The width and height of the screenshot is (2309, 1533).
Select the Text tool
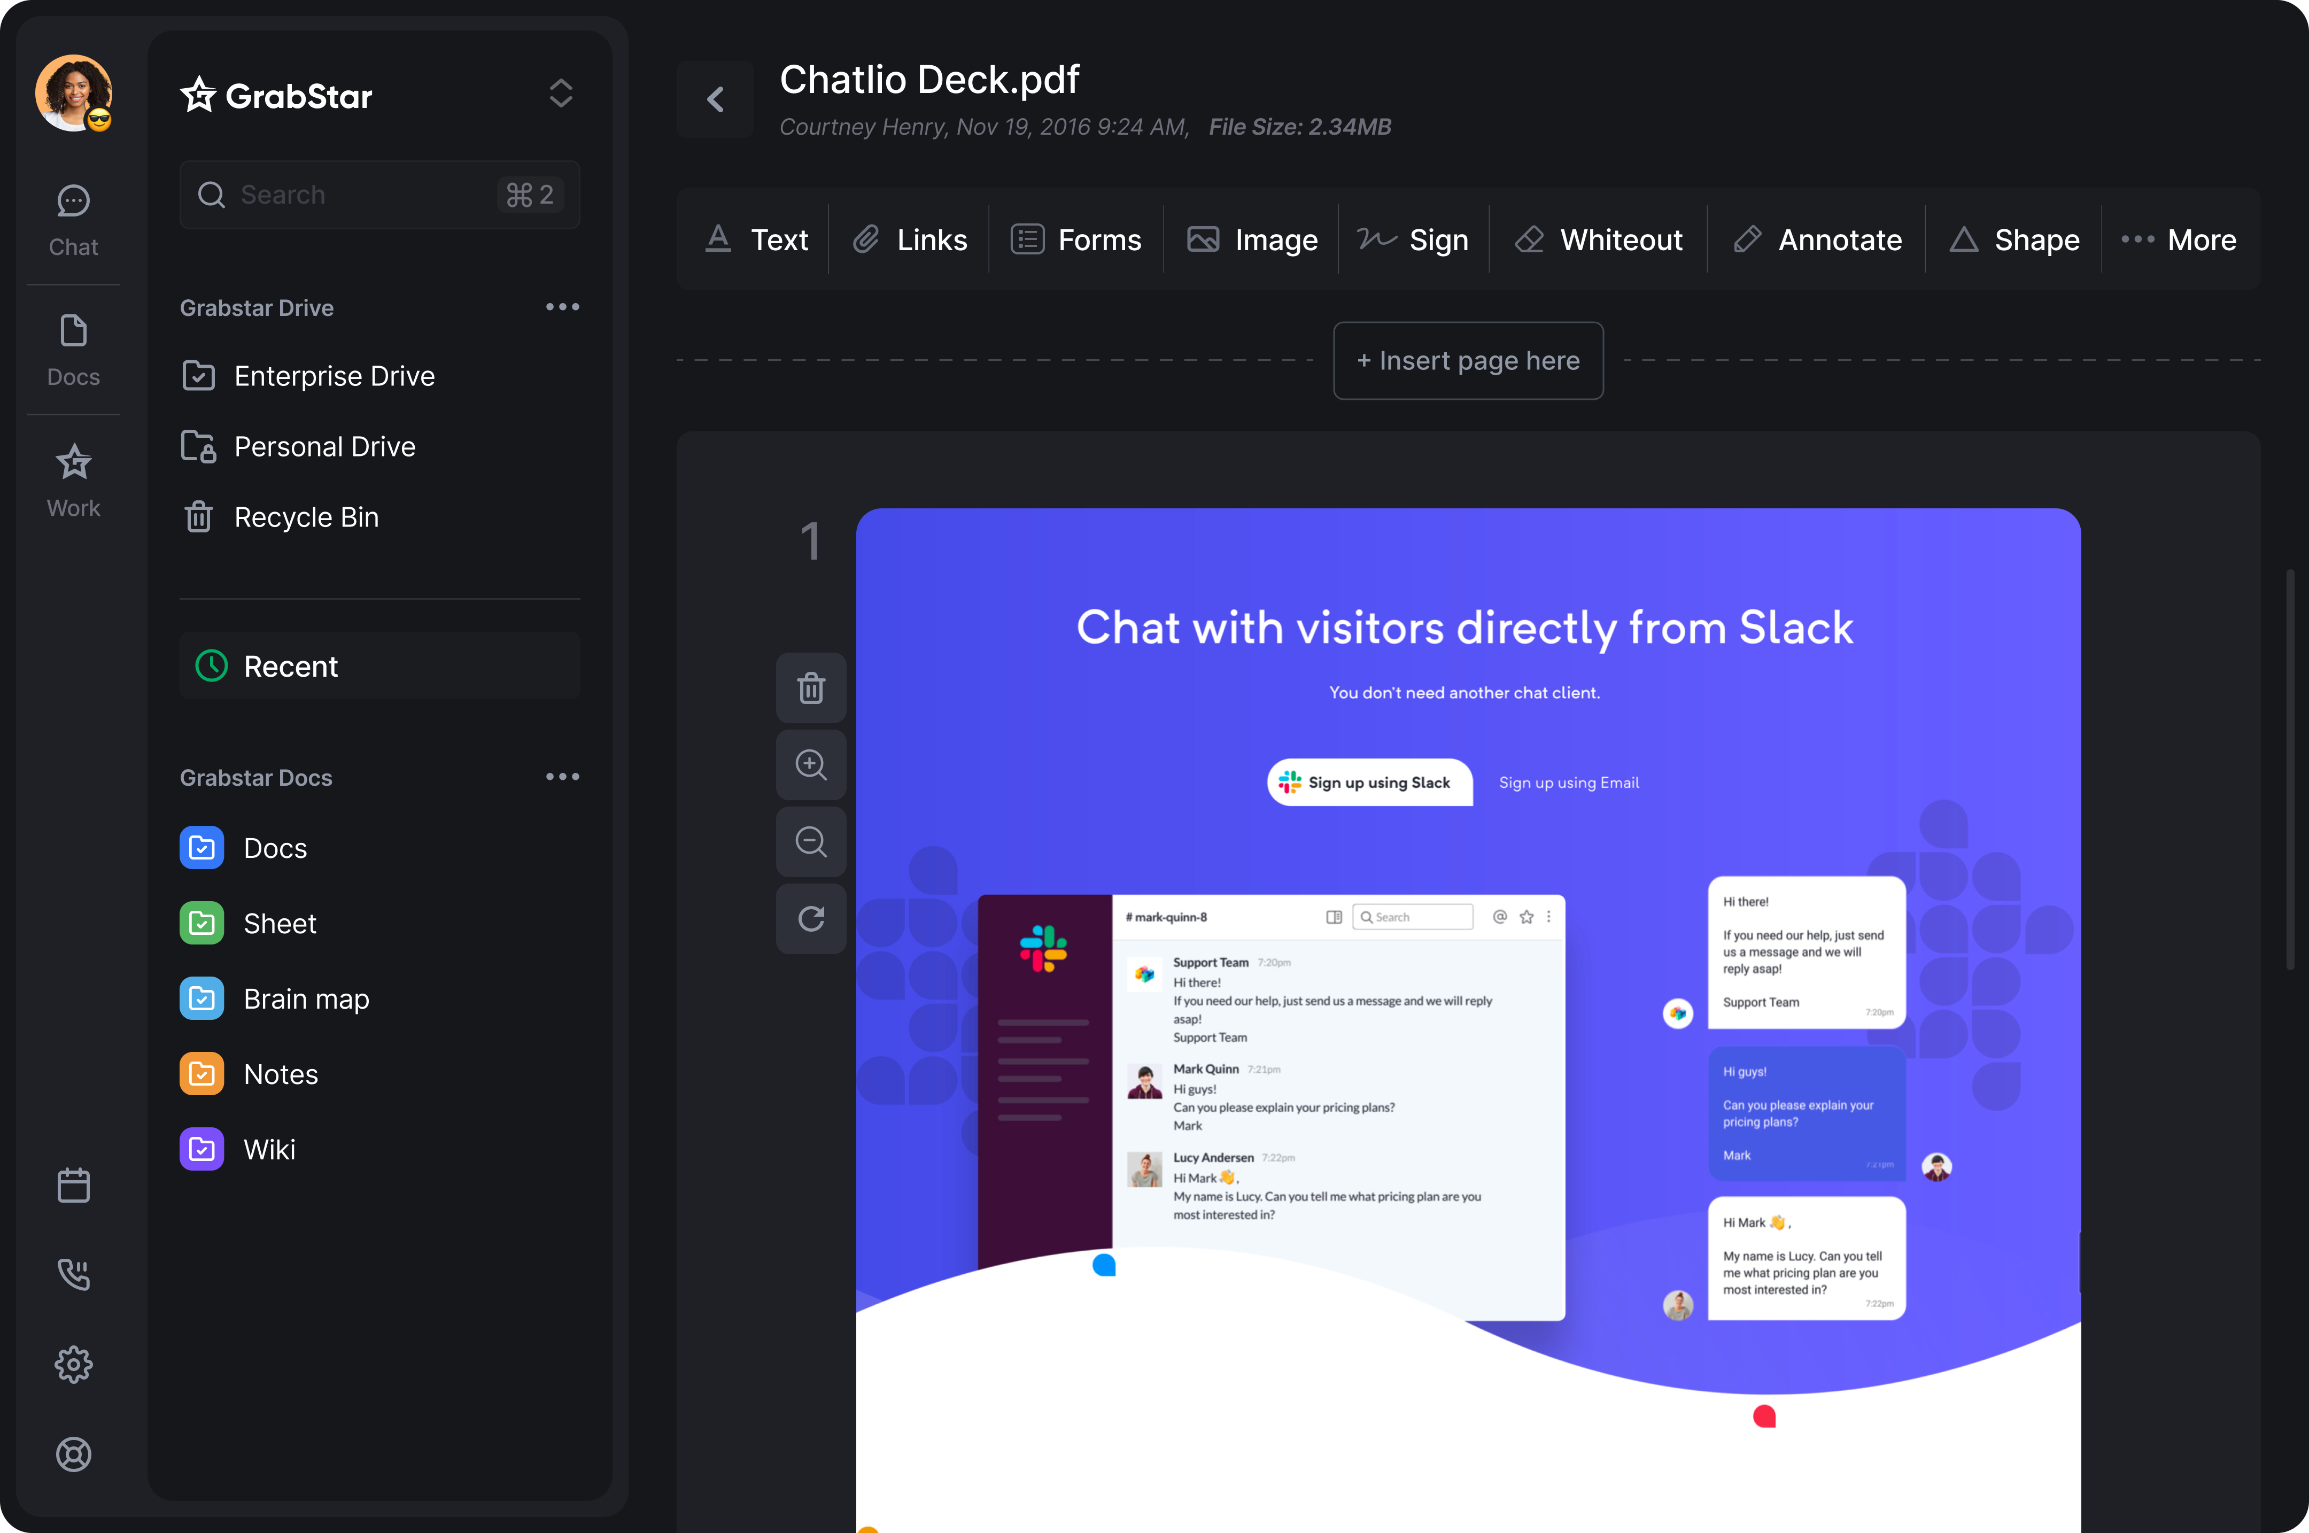[757, 239]
